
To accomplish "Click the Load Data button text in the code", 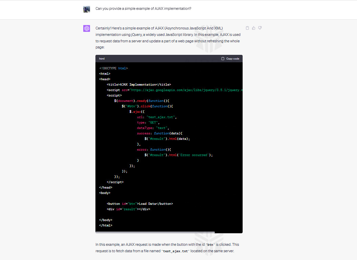I will pyautogui.click(x=148, y=203).
